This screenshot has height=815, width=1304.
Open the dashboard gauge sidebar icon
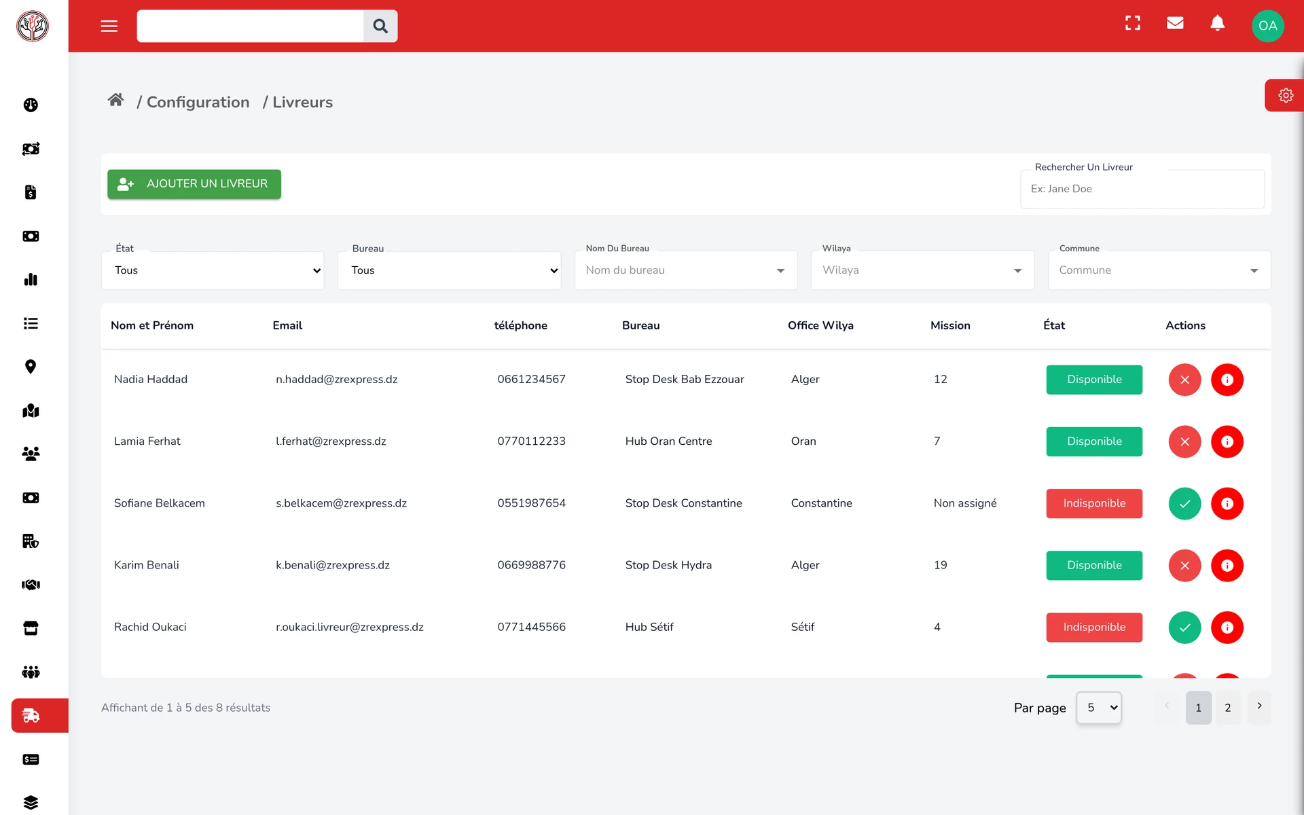tap(31, 105)
